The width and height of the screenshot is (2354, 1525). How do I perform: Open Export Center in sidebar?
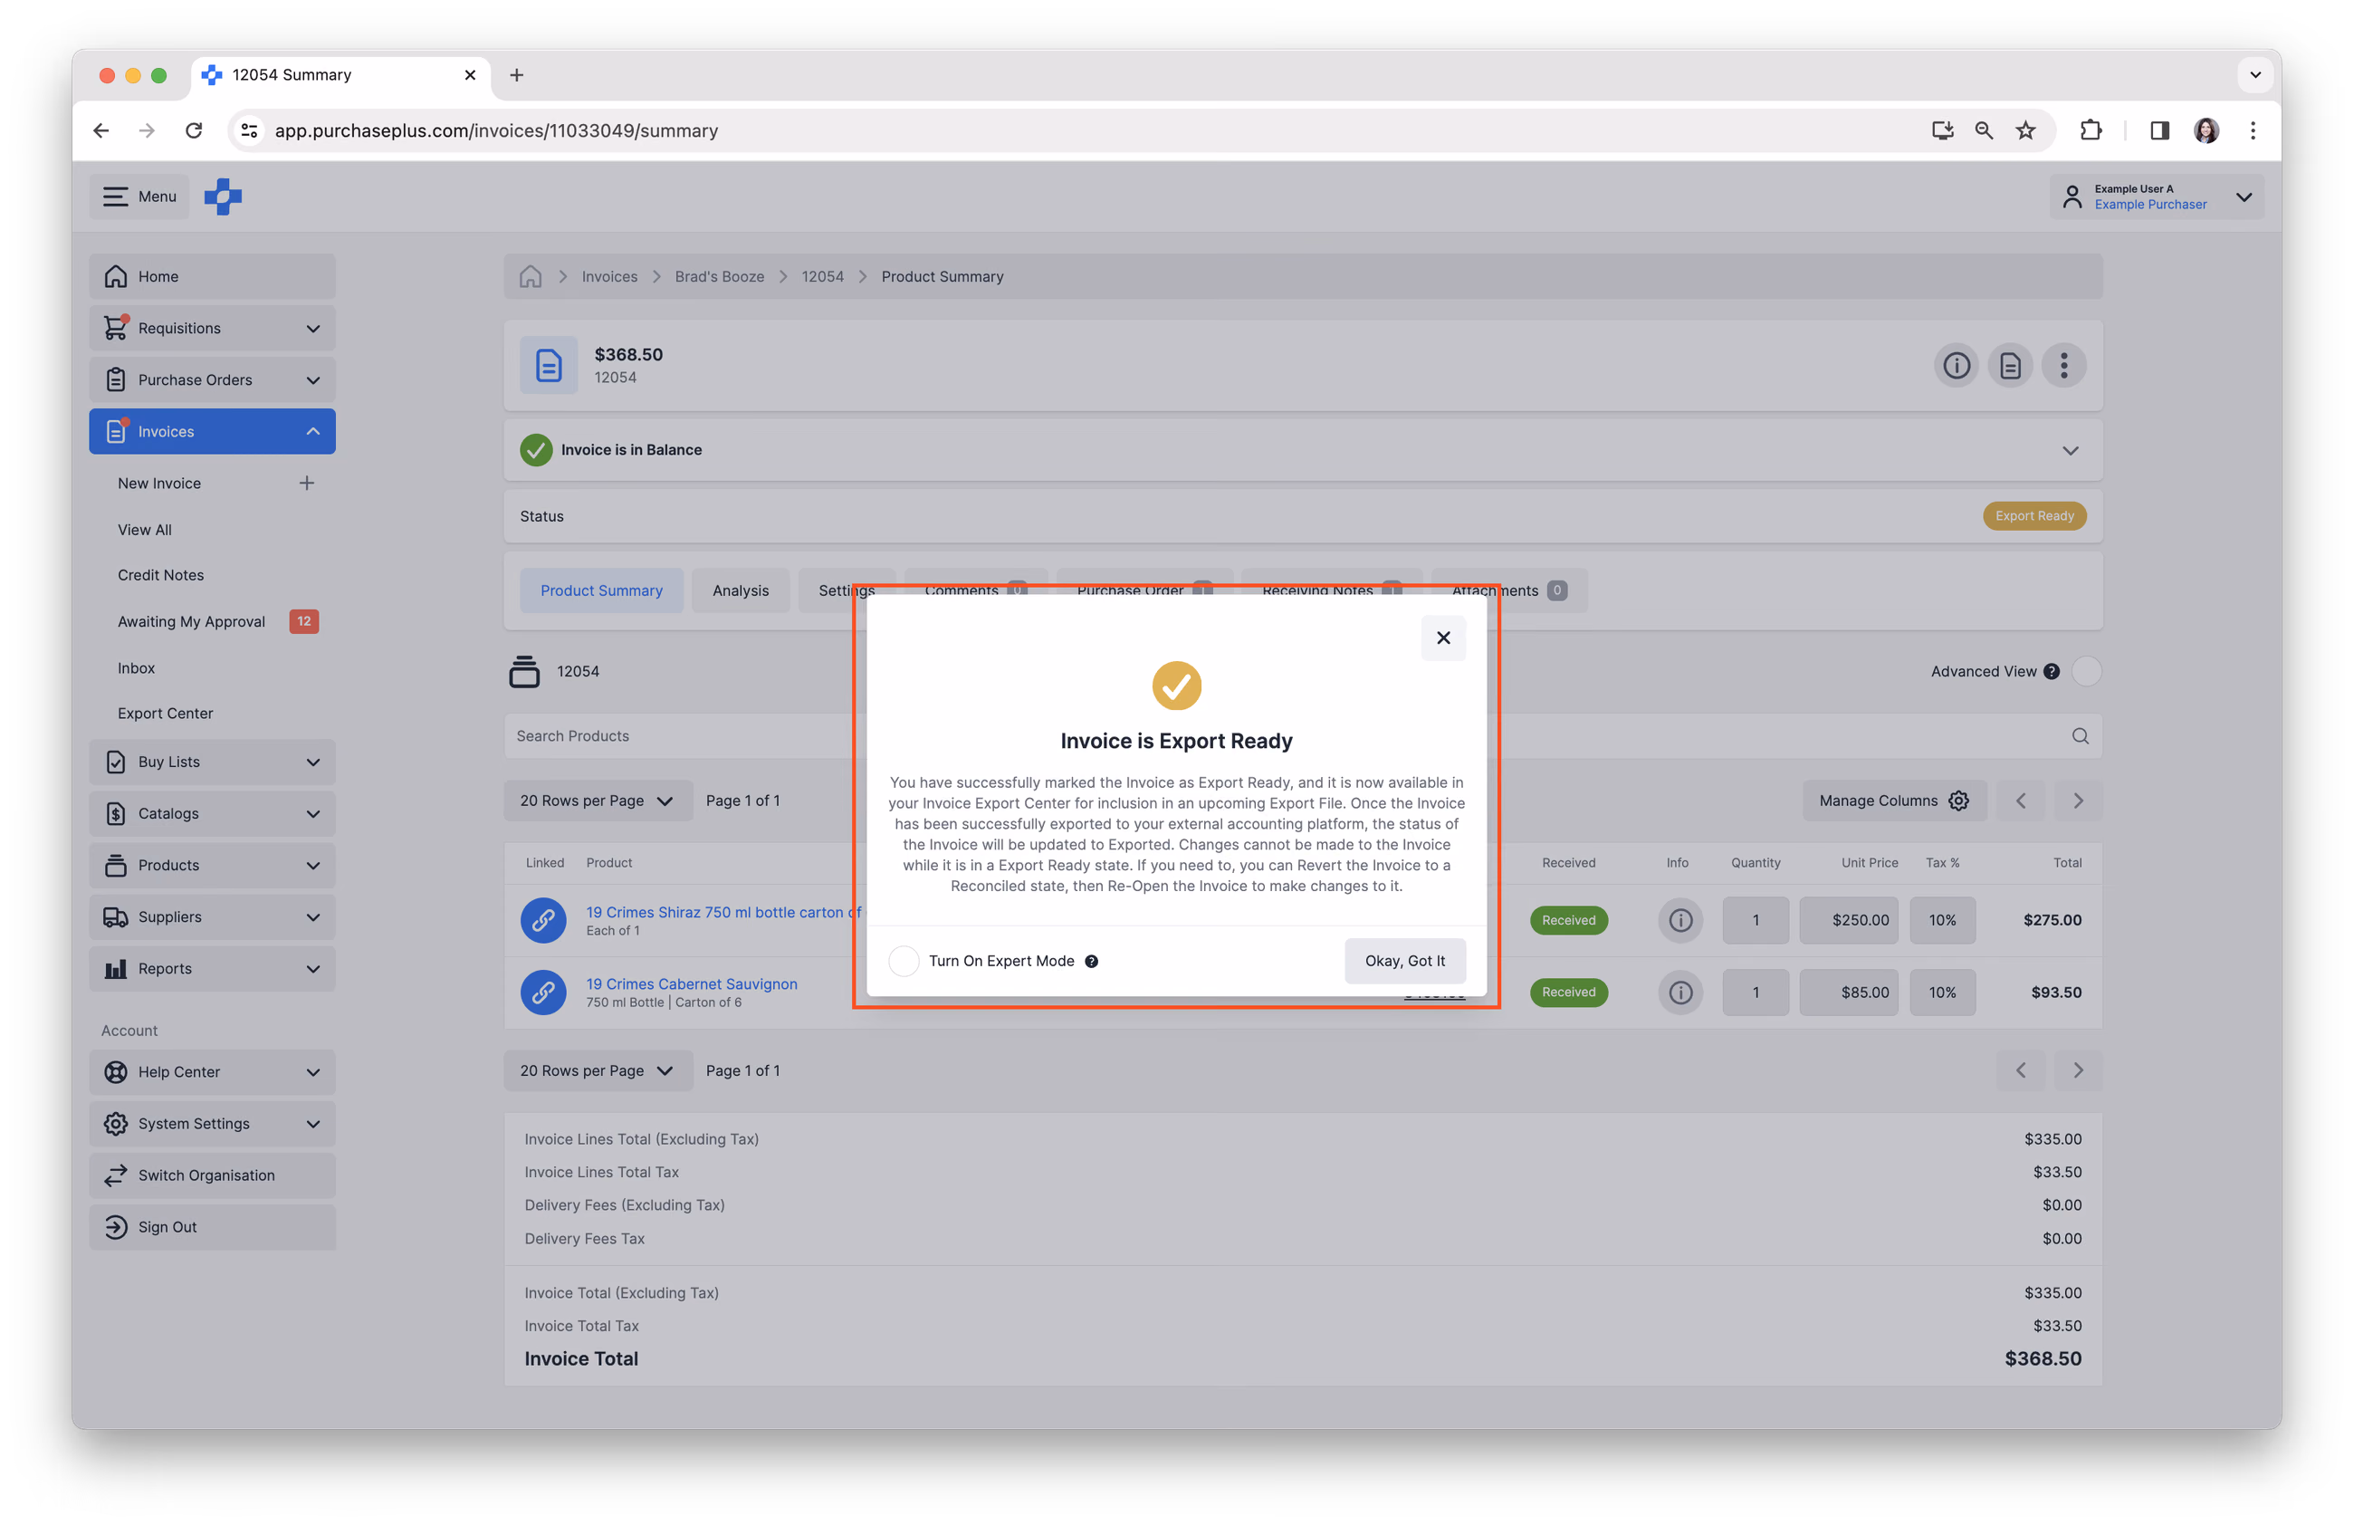point(165,713)
